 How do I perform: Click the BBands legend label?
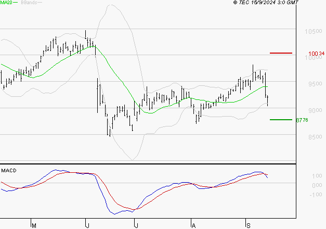(x=29, y=2)
